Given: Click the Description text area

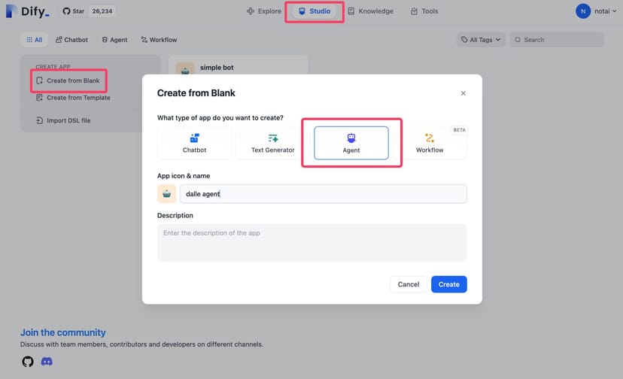Looking at the screenshot, I should 311,243.
